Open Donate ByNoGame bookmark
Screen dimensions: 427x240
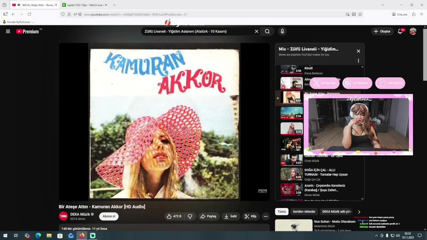18,22
